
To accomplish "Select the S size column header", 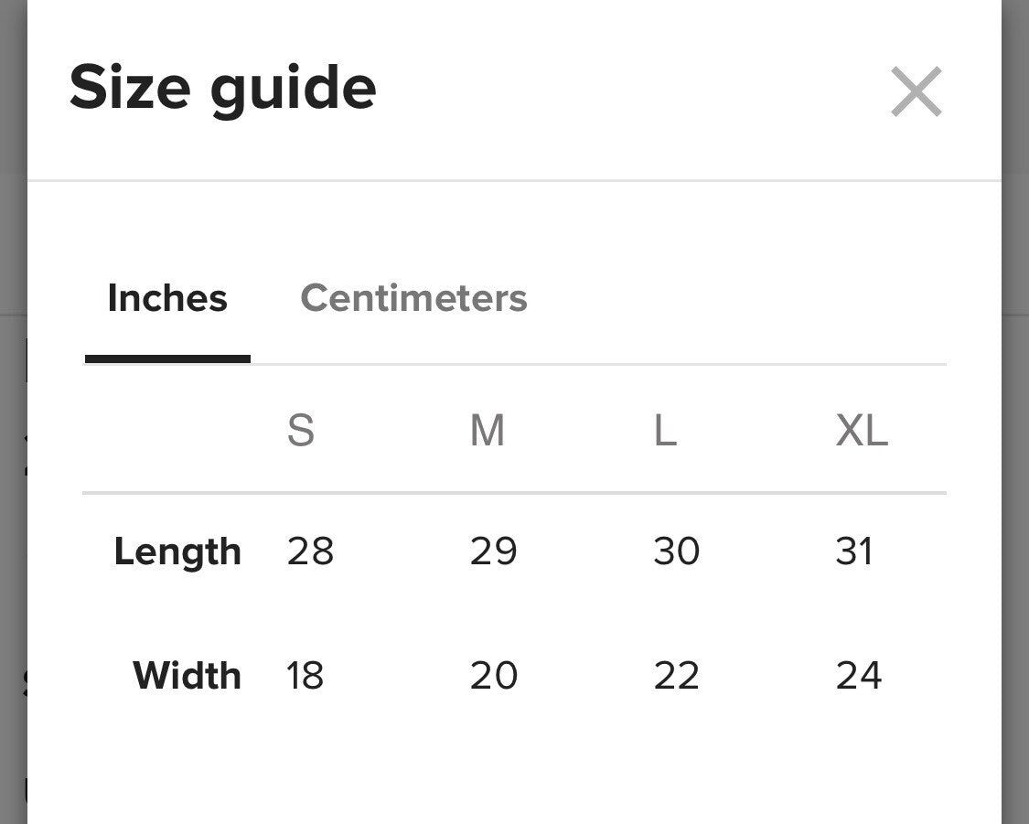I will pos(301,430).
